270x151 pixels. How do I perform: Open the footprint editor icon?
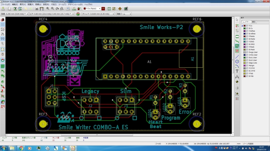click(x=15, y=9)
